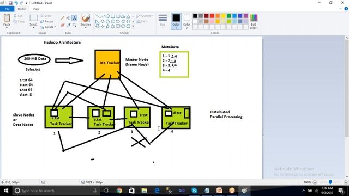Collapse the ribbon with the chevron
This screenshot has height=196, width=349.
click(x=340, y=9)
